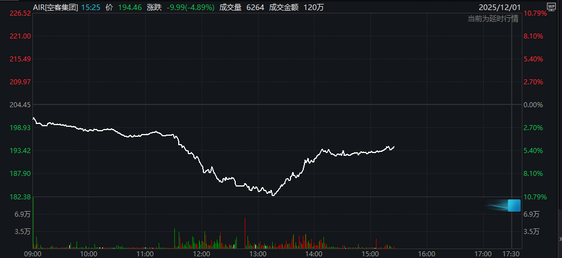Click the right-side 3.5万 volume label
This screenshot has height=258, width=562.
[531, 232]
